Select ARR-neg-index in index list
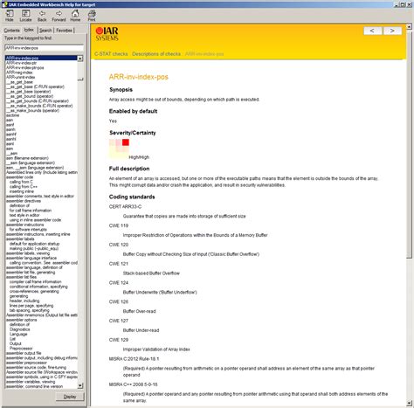 19,73
